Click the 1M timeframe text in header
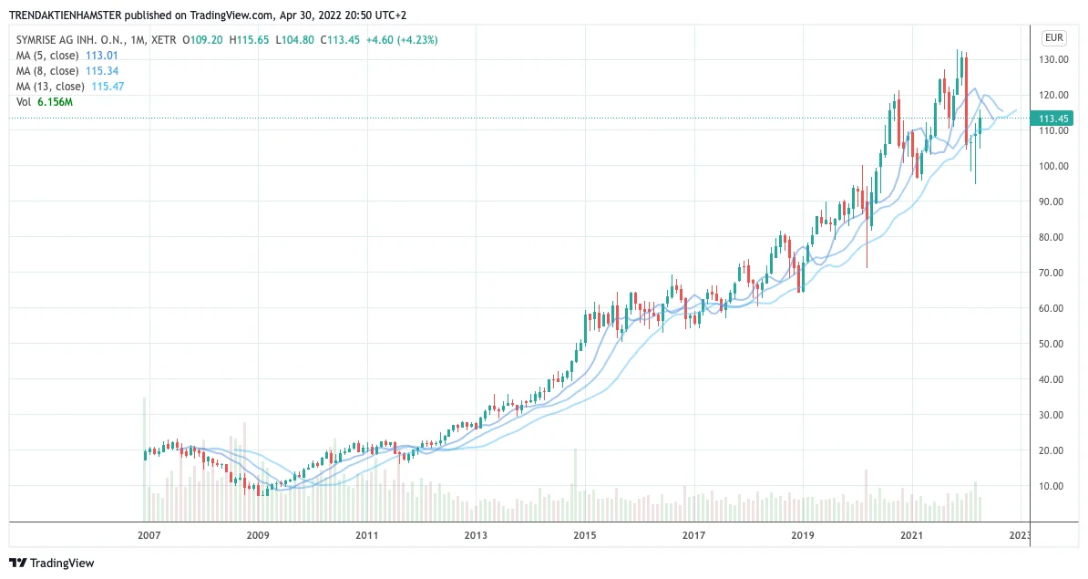The height and width of the screenshot is (579, 1088). tap(138, 40)
